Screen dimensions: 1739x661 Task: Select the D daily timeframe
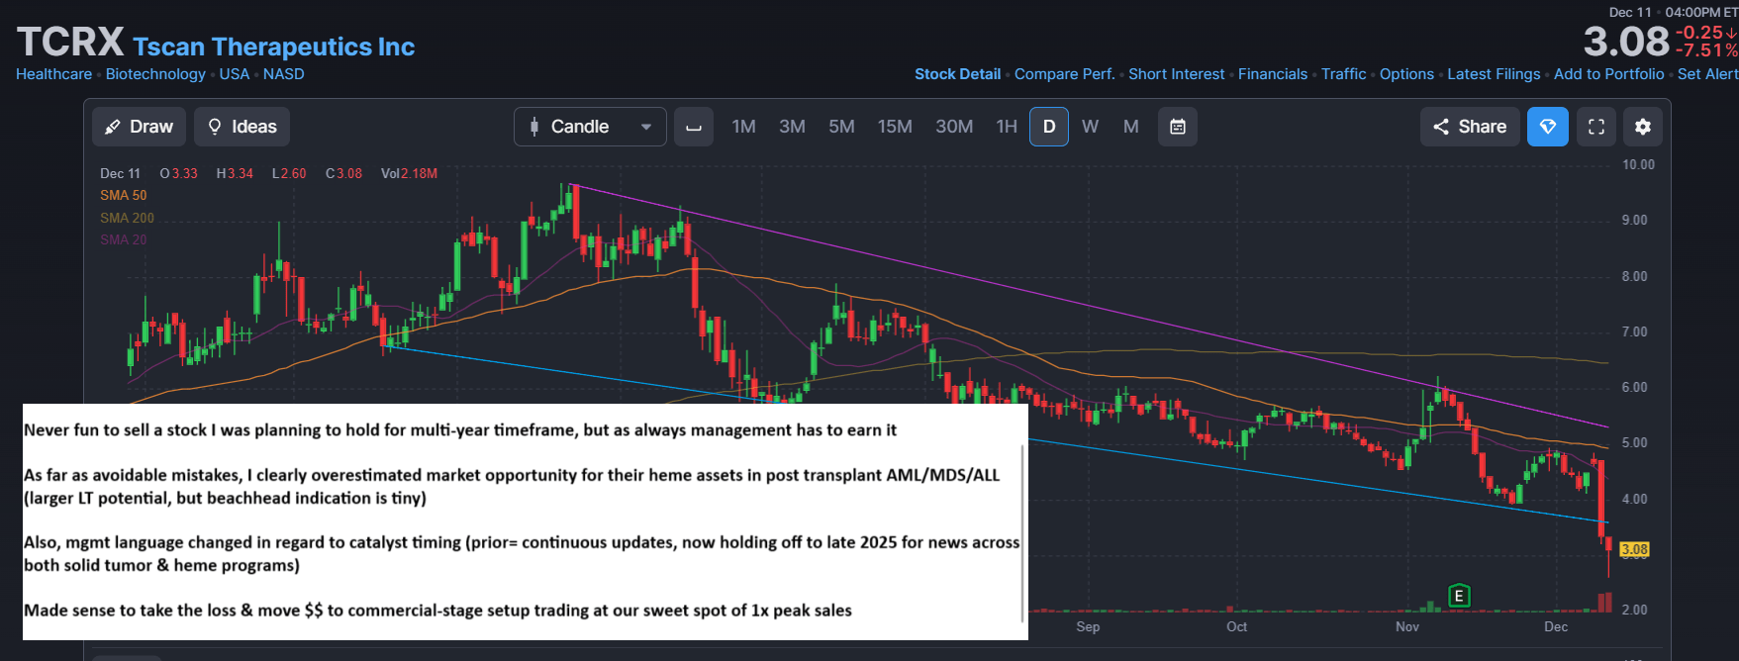point(1049,127)
